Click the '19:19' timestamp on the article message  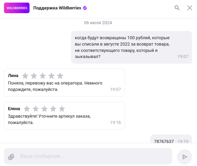(183, 141)
